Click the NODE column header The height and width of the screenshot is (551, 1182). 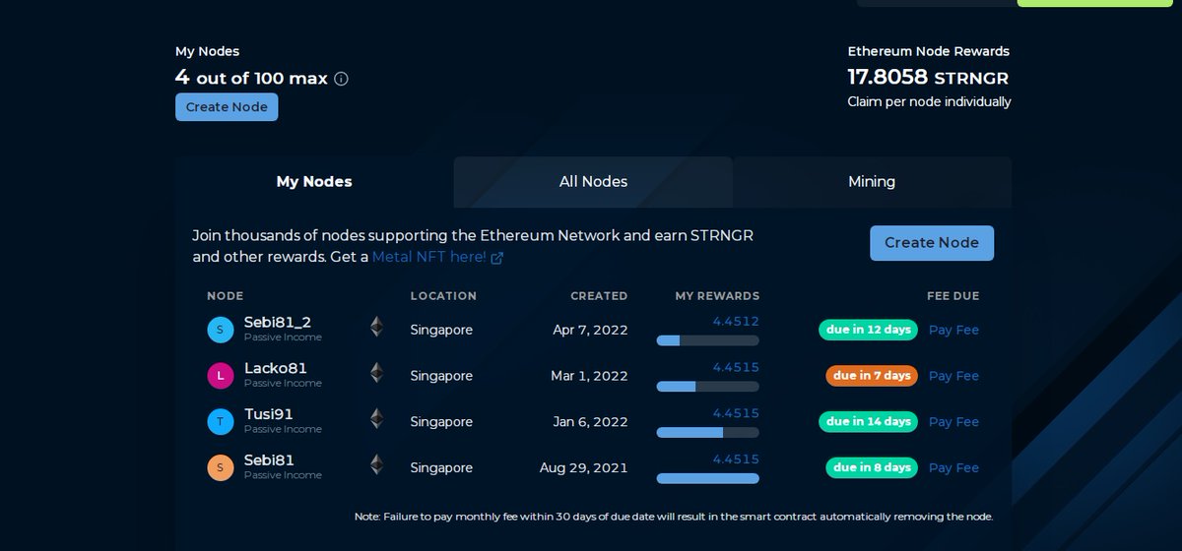point(226,296)
